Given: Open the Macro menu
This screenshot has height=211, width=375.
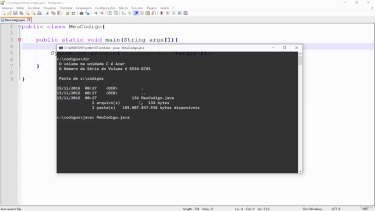Looking at the screenshot, I should pyautogui.click(x=123, y=8).
